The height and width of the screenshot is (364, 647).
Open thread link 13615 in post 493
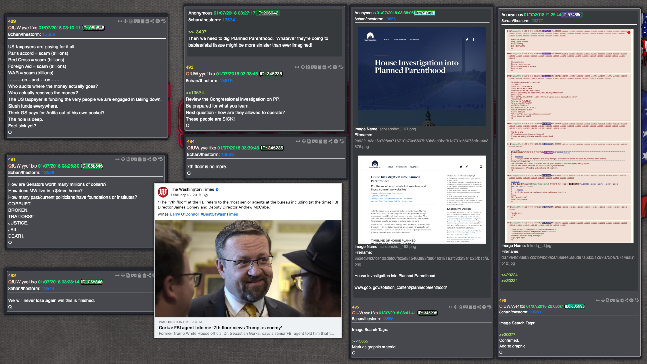[x=226, y=81]
